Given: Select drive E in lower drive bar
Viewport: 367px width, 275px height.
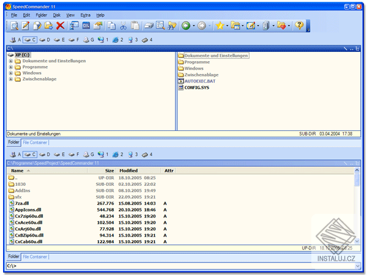Looking at the screenshot, I should (59, 155).
